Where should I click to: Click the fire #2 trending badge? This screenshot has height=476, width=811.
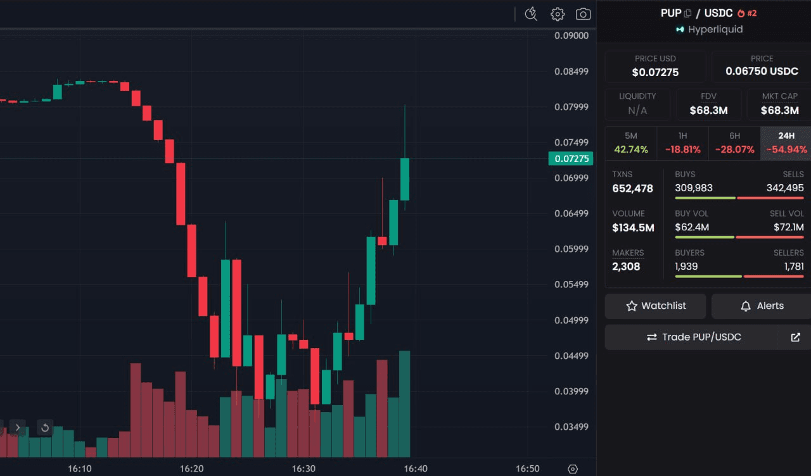coord(748,13)
